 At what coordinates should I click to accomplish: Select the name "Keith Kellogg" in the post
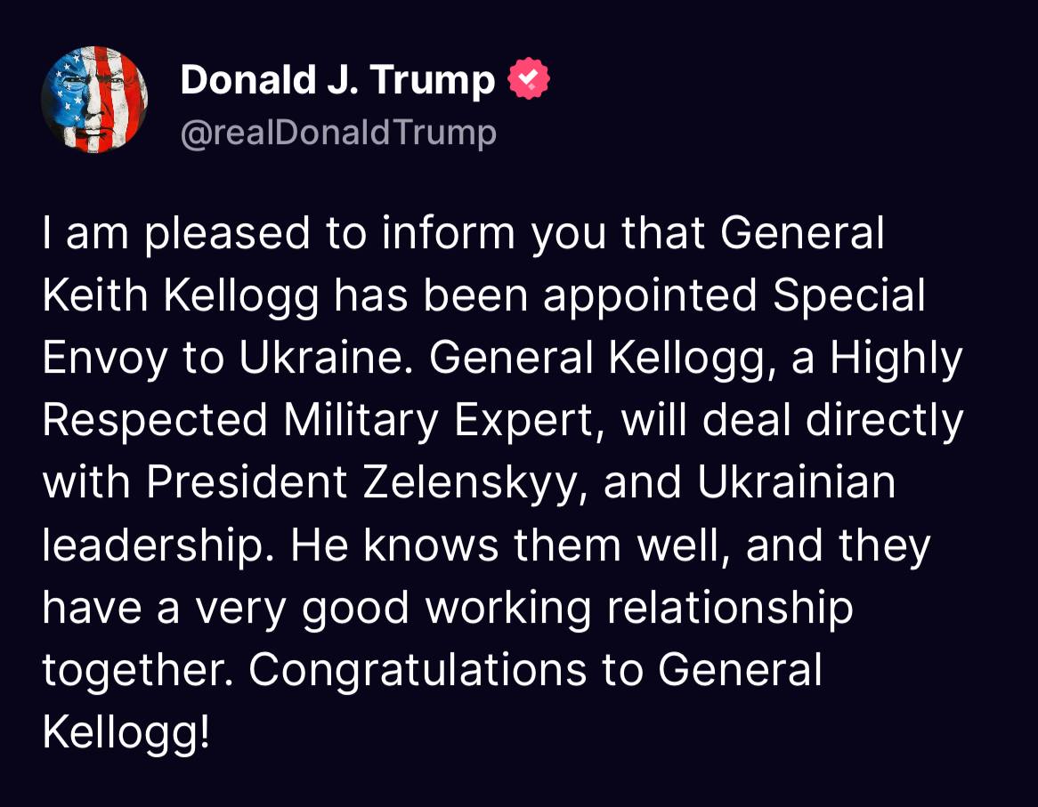click(181, 297)
